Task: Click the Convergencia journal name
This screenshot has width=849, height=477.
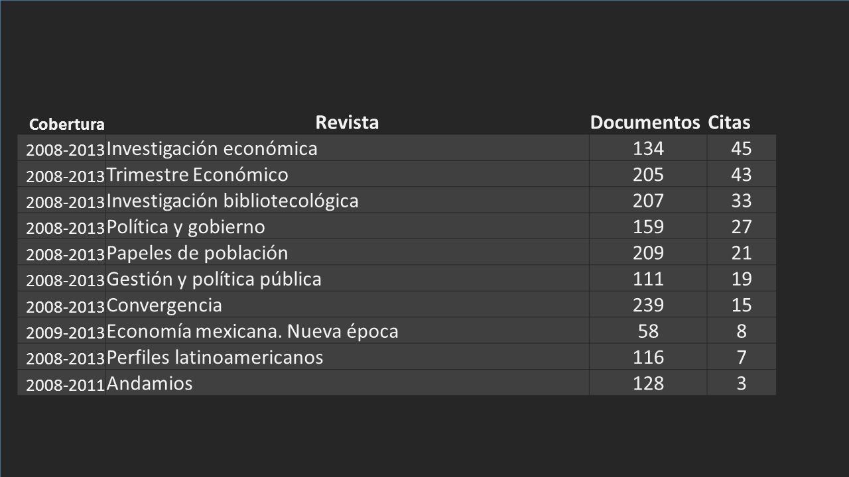Action: pyautogui.click(x=164, y=305)
